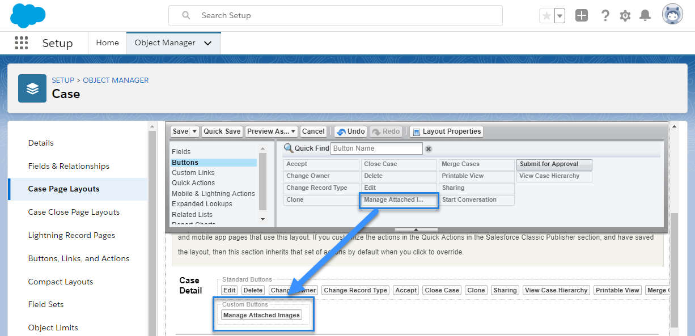The image size is (695, 336).
Task: Click the Submit for Approval palette item
Action: [554, 164]
